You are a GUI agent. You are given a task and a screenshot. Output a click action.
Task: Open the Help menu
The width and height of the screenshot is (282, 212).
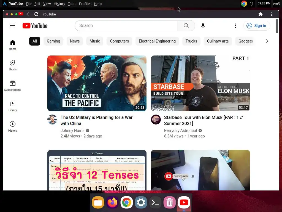[98, 4]
